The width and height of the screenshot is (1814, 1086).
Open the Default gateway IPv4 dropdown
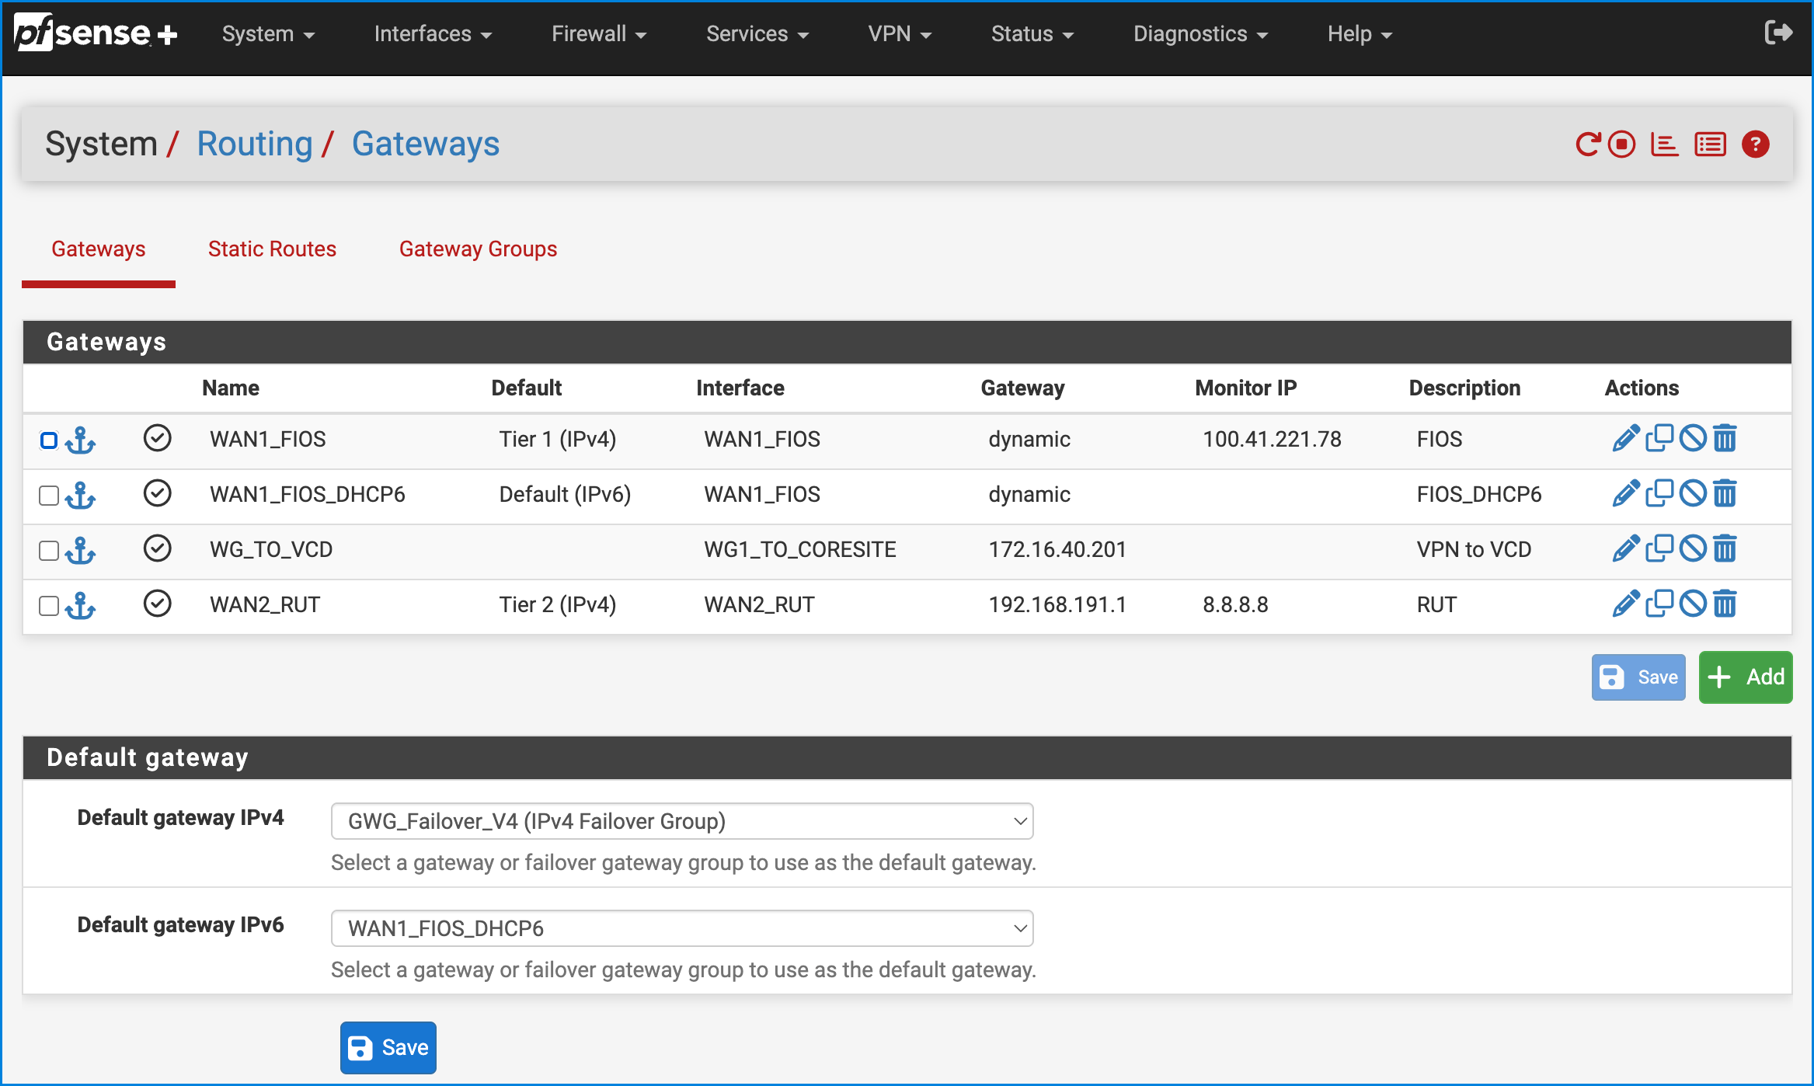click(681, 821)
